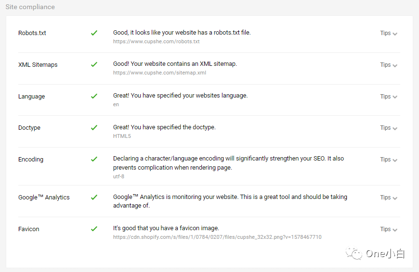Open the cupshe.com robots.txt URL

coord(156,42)
